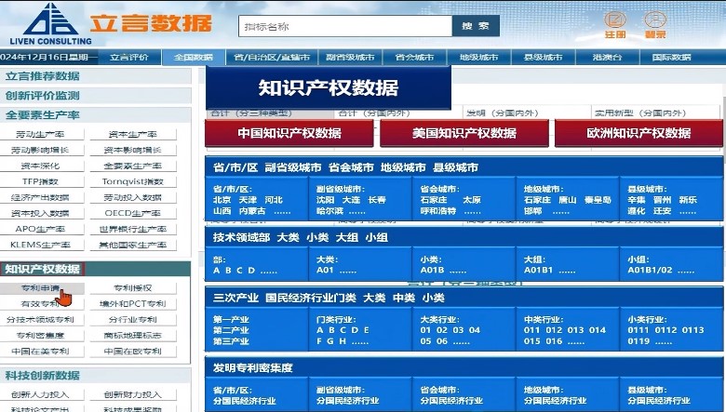The height and width of the screenshot is (412, 726).
Task: Select the 国际数据 navigation tab
Action: coord(671,58)
